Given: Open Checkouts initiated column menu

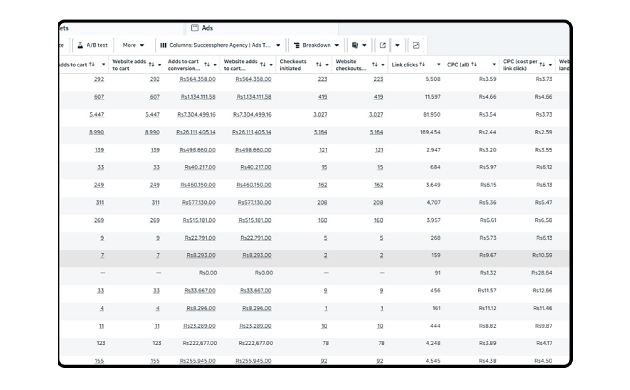Looking at the screenshot, I should 327,65.
